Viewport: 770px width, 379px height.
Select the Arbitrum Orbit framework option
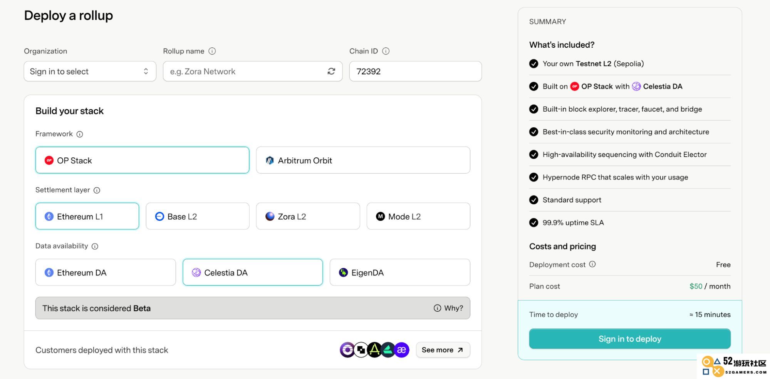[x=363, y=160]
